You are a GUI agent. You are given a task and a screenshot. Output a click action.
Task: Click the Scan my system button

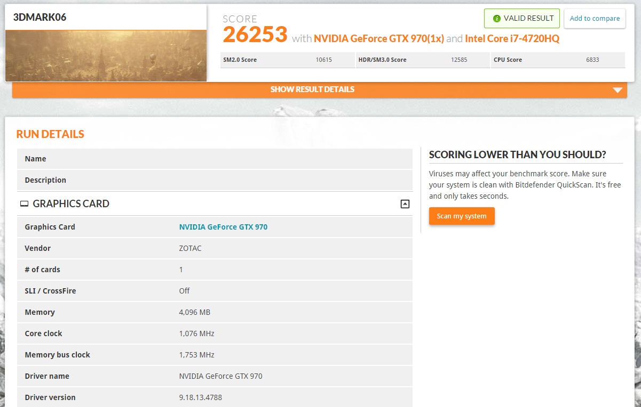tap(462, 216)
